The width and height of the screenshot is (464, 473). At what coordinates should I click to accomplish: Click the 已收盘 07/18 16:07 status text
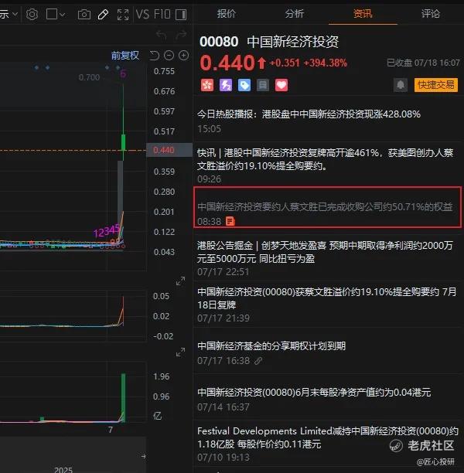(x=423, y=63)
